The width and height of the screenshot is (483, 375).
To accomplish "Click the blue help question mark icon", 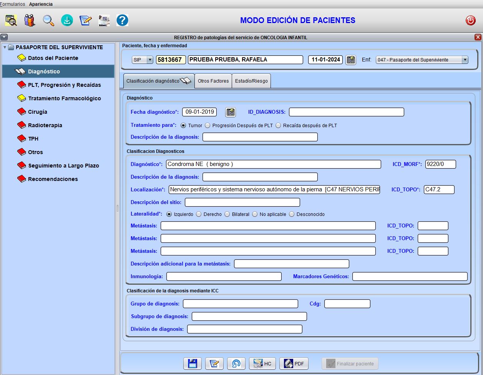I will click(122, 20).
